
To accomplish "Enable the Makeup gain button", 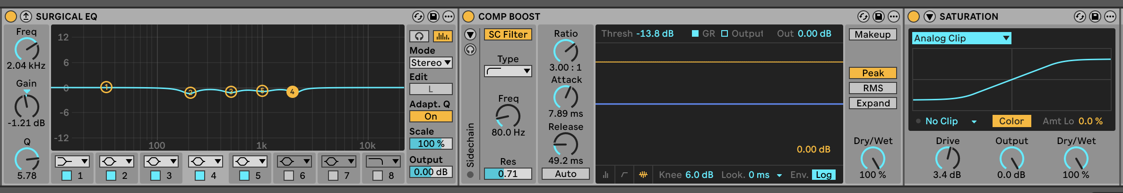I will [x=873, y=34].
